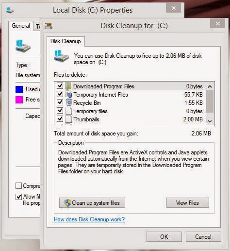This screenshot has height=251, width=230.
Task: Open the How does Disk Cleanup work link
Action: click(89, 219)
